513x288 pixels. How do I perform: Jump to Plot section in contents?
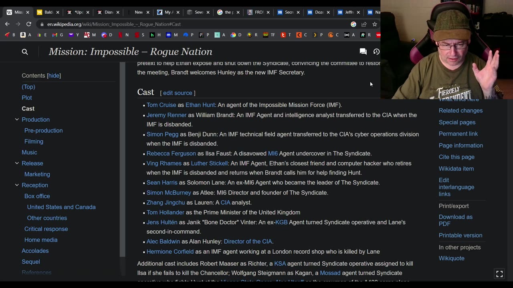point(27,98)
